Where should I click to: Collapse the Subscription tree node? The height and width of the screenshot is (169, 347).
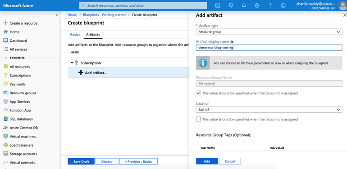(72, 63)
